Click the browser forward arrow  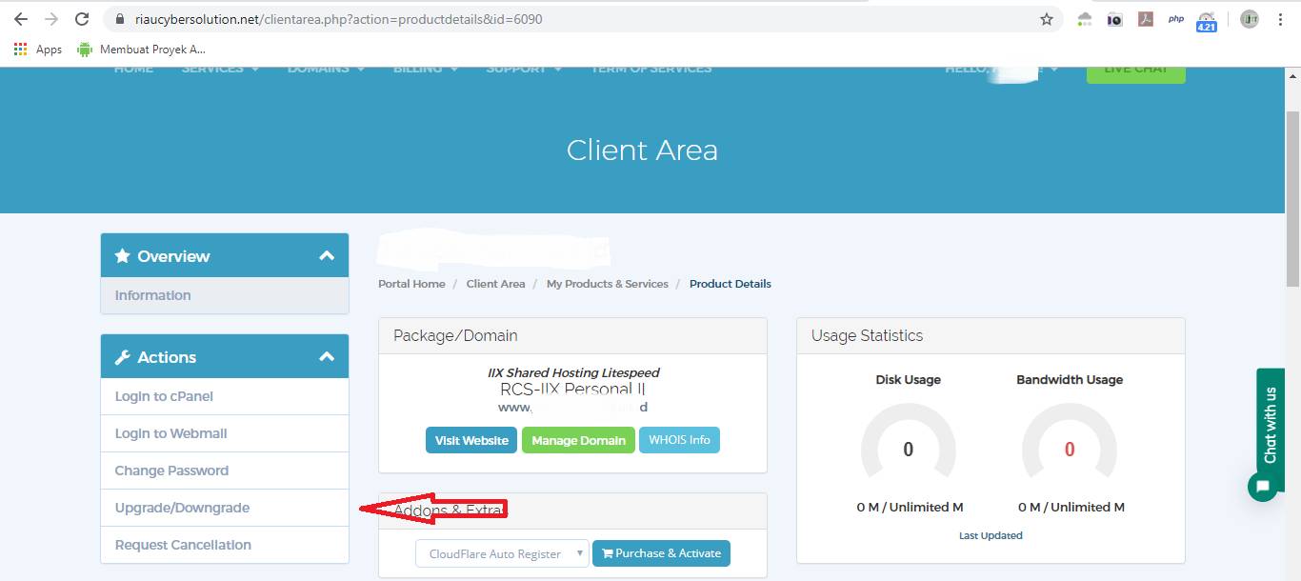point(51,19)
